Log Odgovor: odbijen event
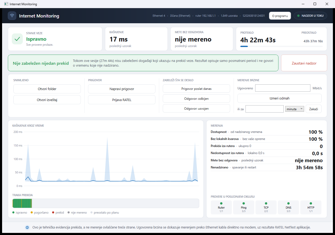335x235 pixels. click(196, 99)
